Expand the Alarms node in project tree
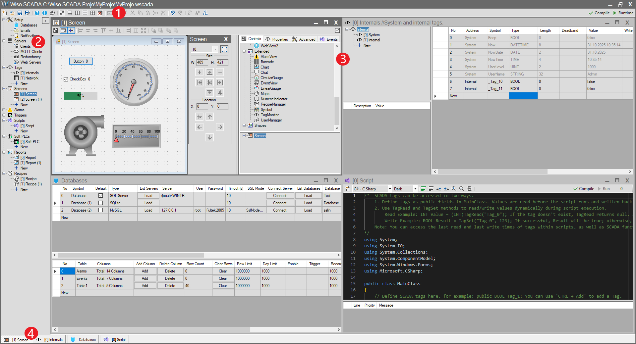 click(4, 110)
